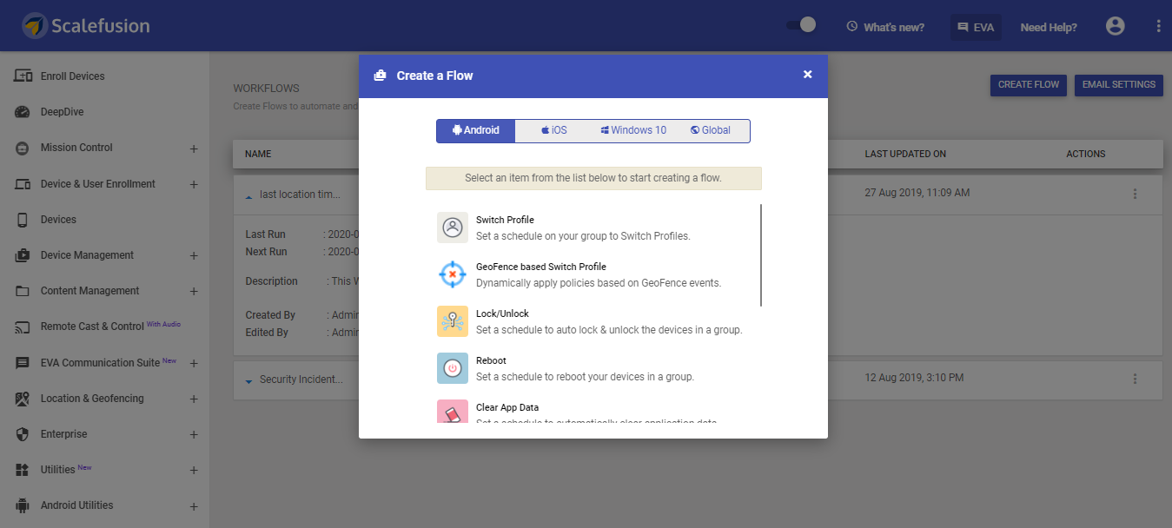Click the CREATE FLOW button
This screenshot has width=1172, height=528.
point(1029,85)
